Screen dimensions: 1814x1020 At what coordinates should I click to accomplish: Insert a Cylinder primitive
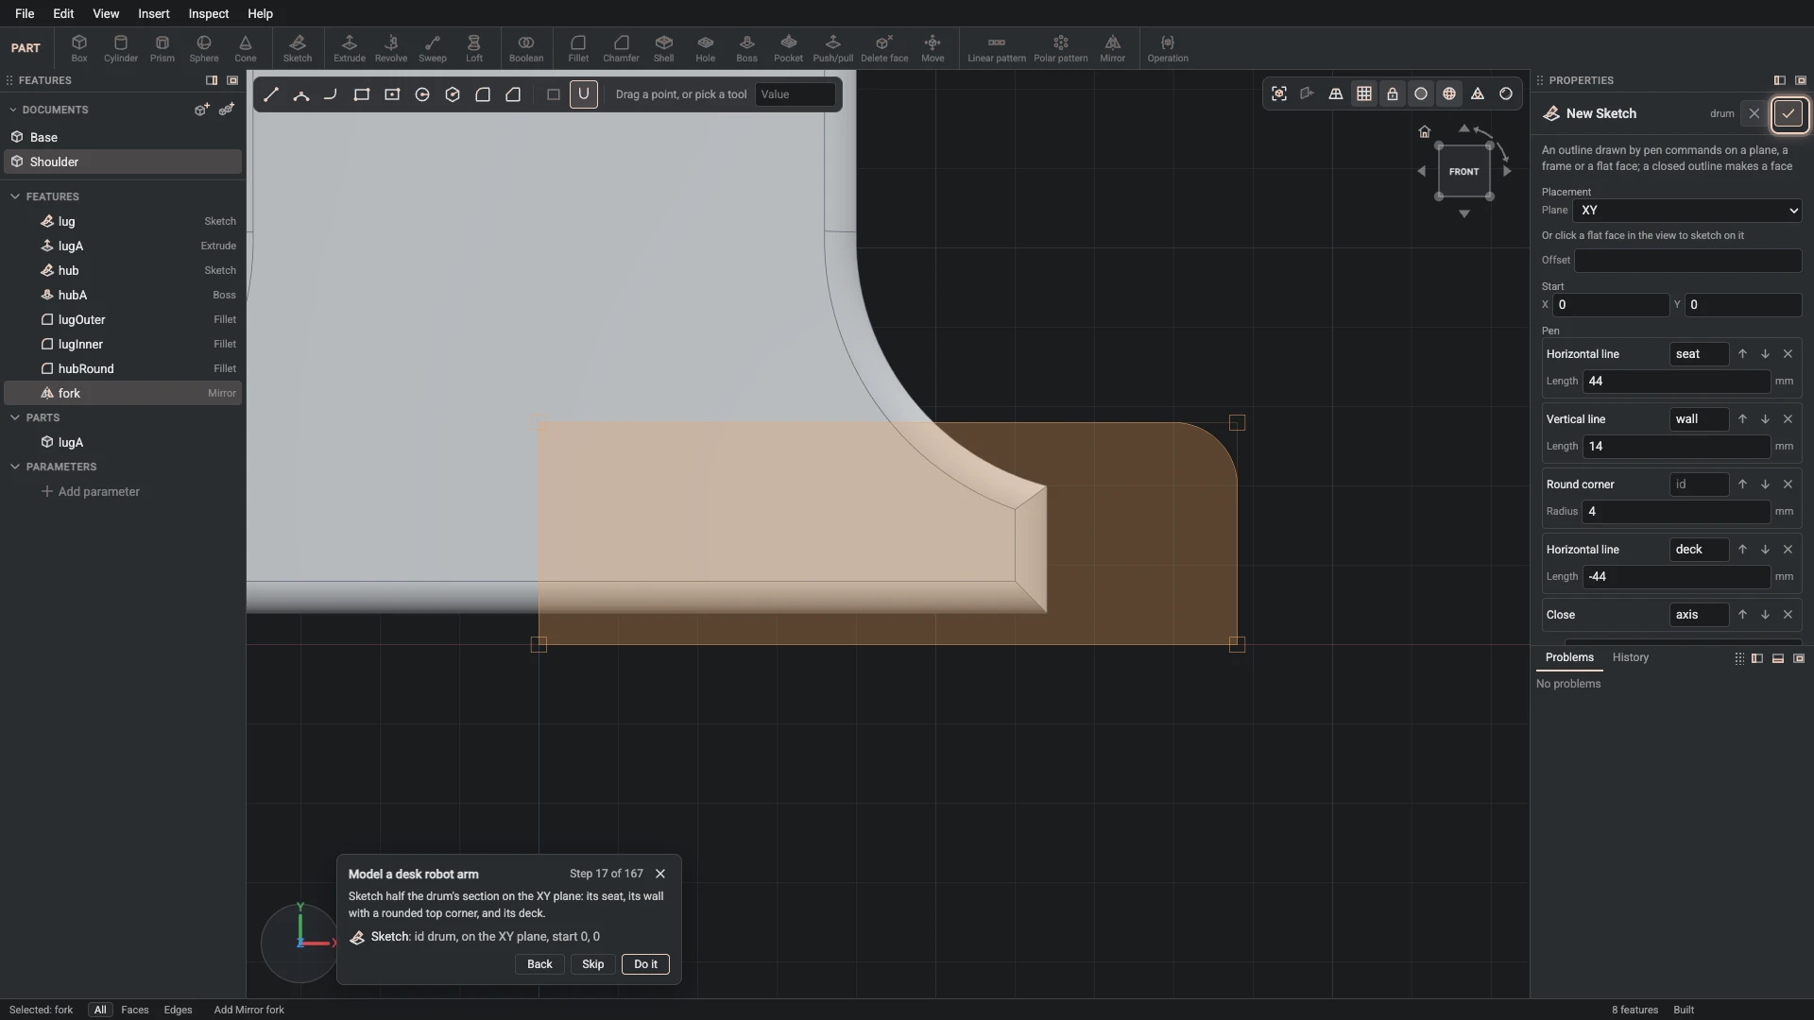[x=120, y=48]
